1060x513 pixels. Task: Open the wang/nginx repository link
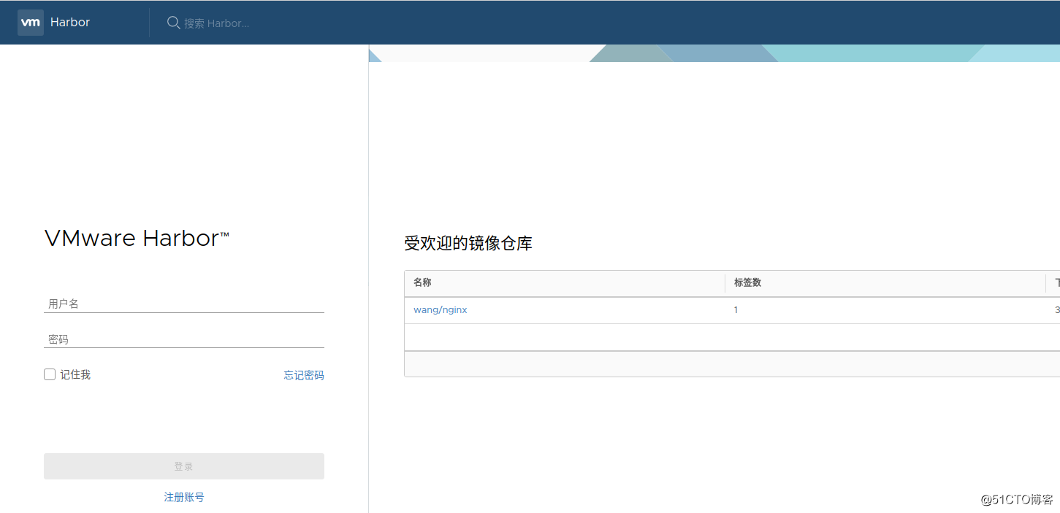(x=441, y=310)
